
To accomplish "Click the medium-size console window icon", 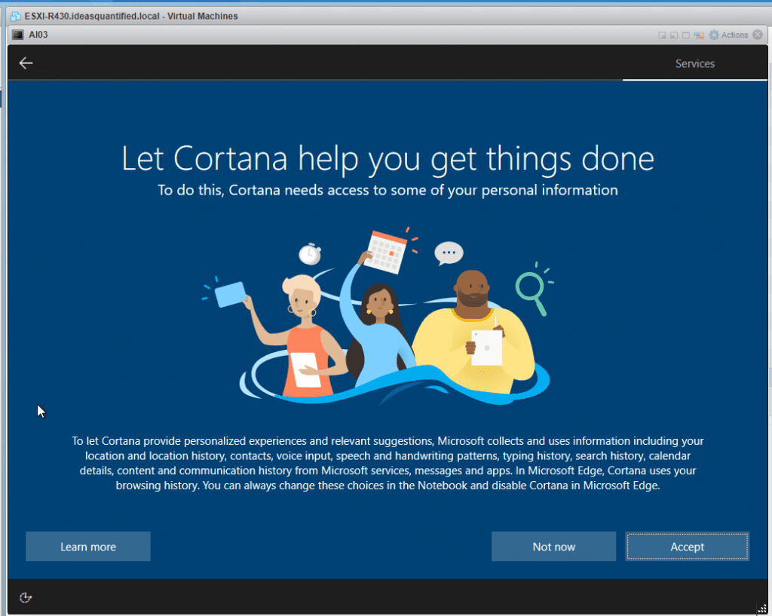I will 674,35.
